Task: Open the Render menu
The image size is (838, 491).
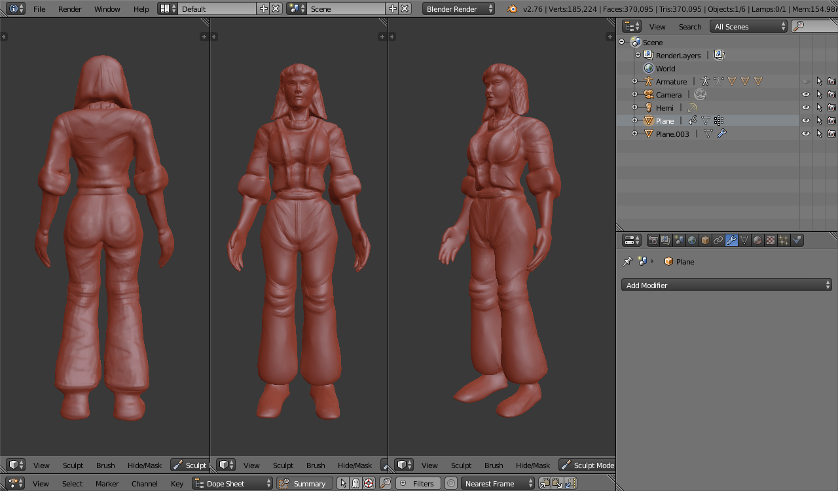Action: point(70,9)
